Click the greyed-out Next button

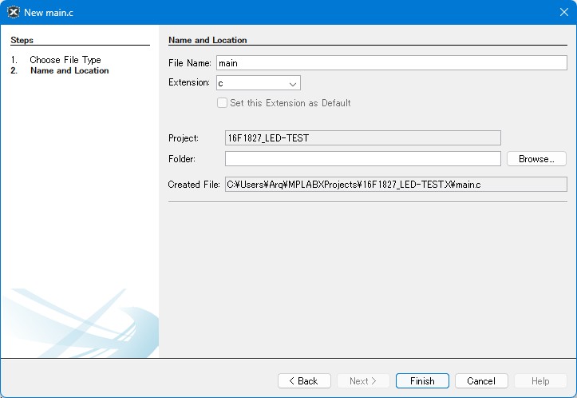pos(363,381)
